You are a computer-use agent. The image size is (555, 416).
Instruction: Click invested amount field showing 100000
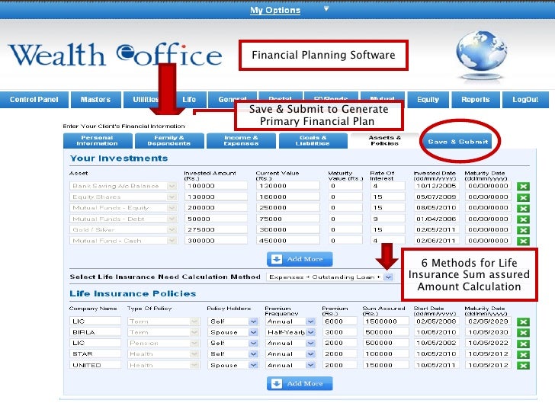tap(216, 186)
